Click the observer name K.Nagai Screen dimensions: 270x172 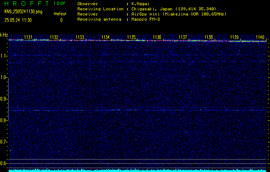pos(140,4)
